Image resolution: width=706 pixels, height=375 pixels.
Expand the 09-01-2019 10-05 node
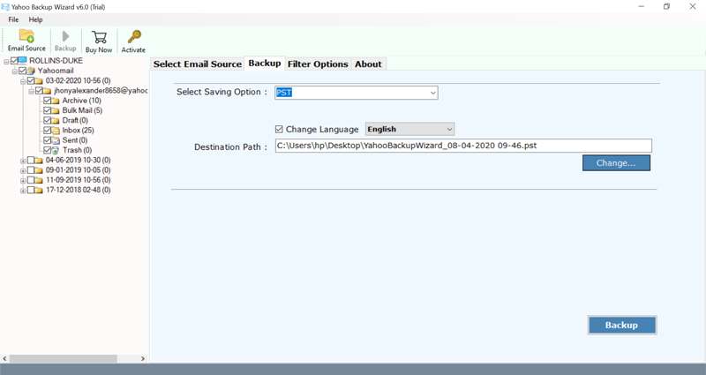pyautogui.click(x=23, y=170)
